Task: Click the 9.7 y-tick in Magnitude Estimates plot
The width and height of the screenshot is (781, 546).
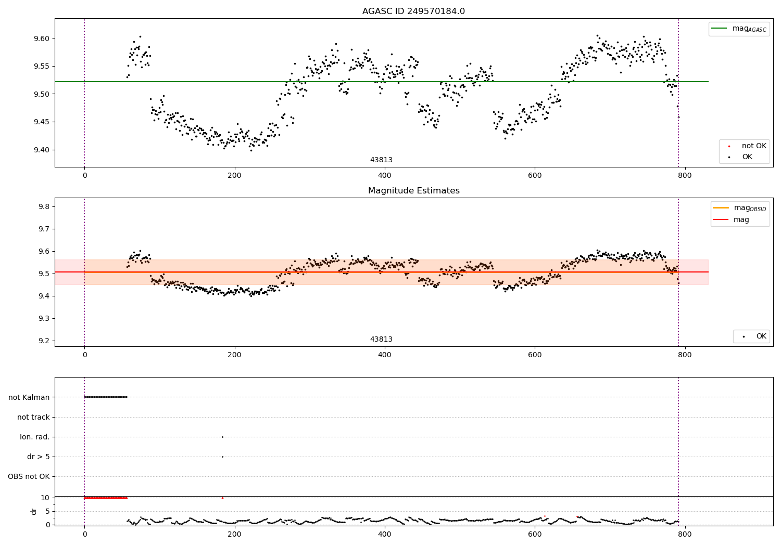Action: [44, 229]
